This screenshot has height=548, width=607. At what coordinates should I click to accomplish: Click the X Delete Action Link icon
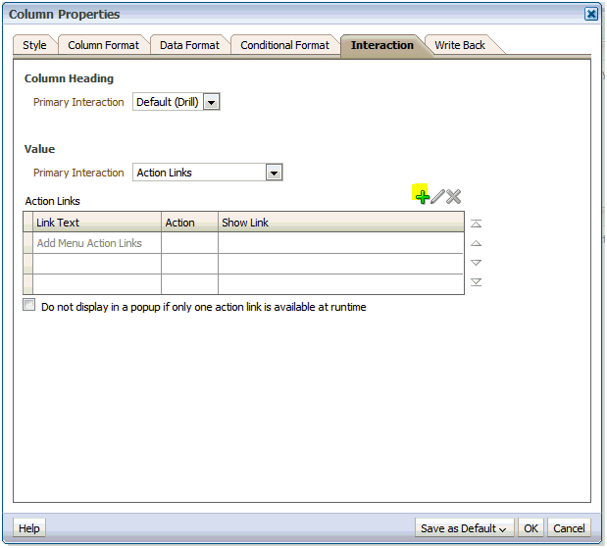(453, 197)
